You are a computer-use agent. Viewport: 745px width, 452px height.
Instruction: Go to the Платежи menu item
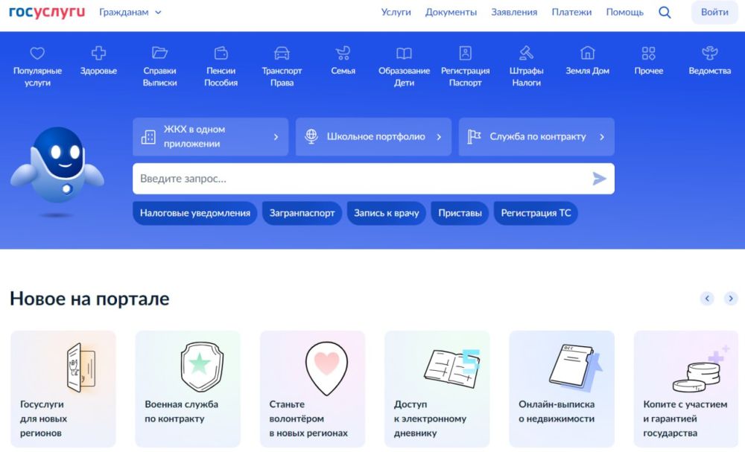[x=571, y=13]
